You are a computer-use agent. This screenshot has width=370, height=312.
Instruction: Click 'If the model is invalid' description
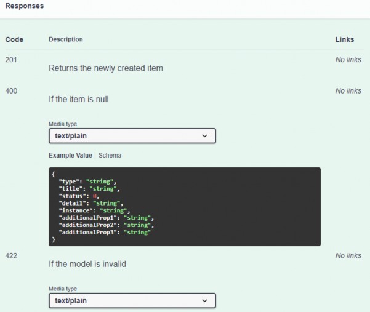click(x=87, y=264)
